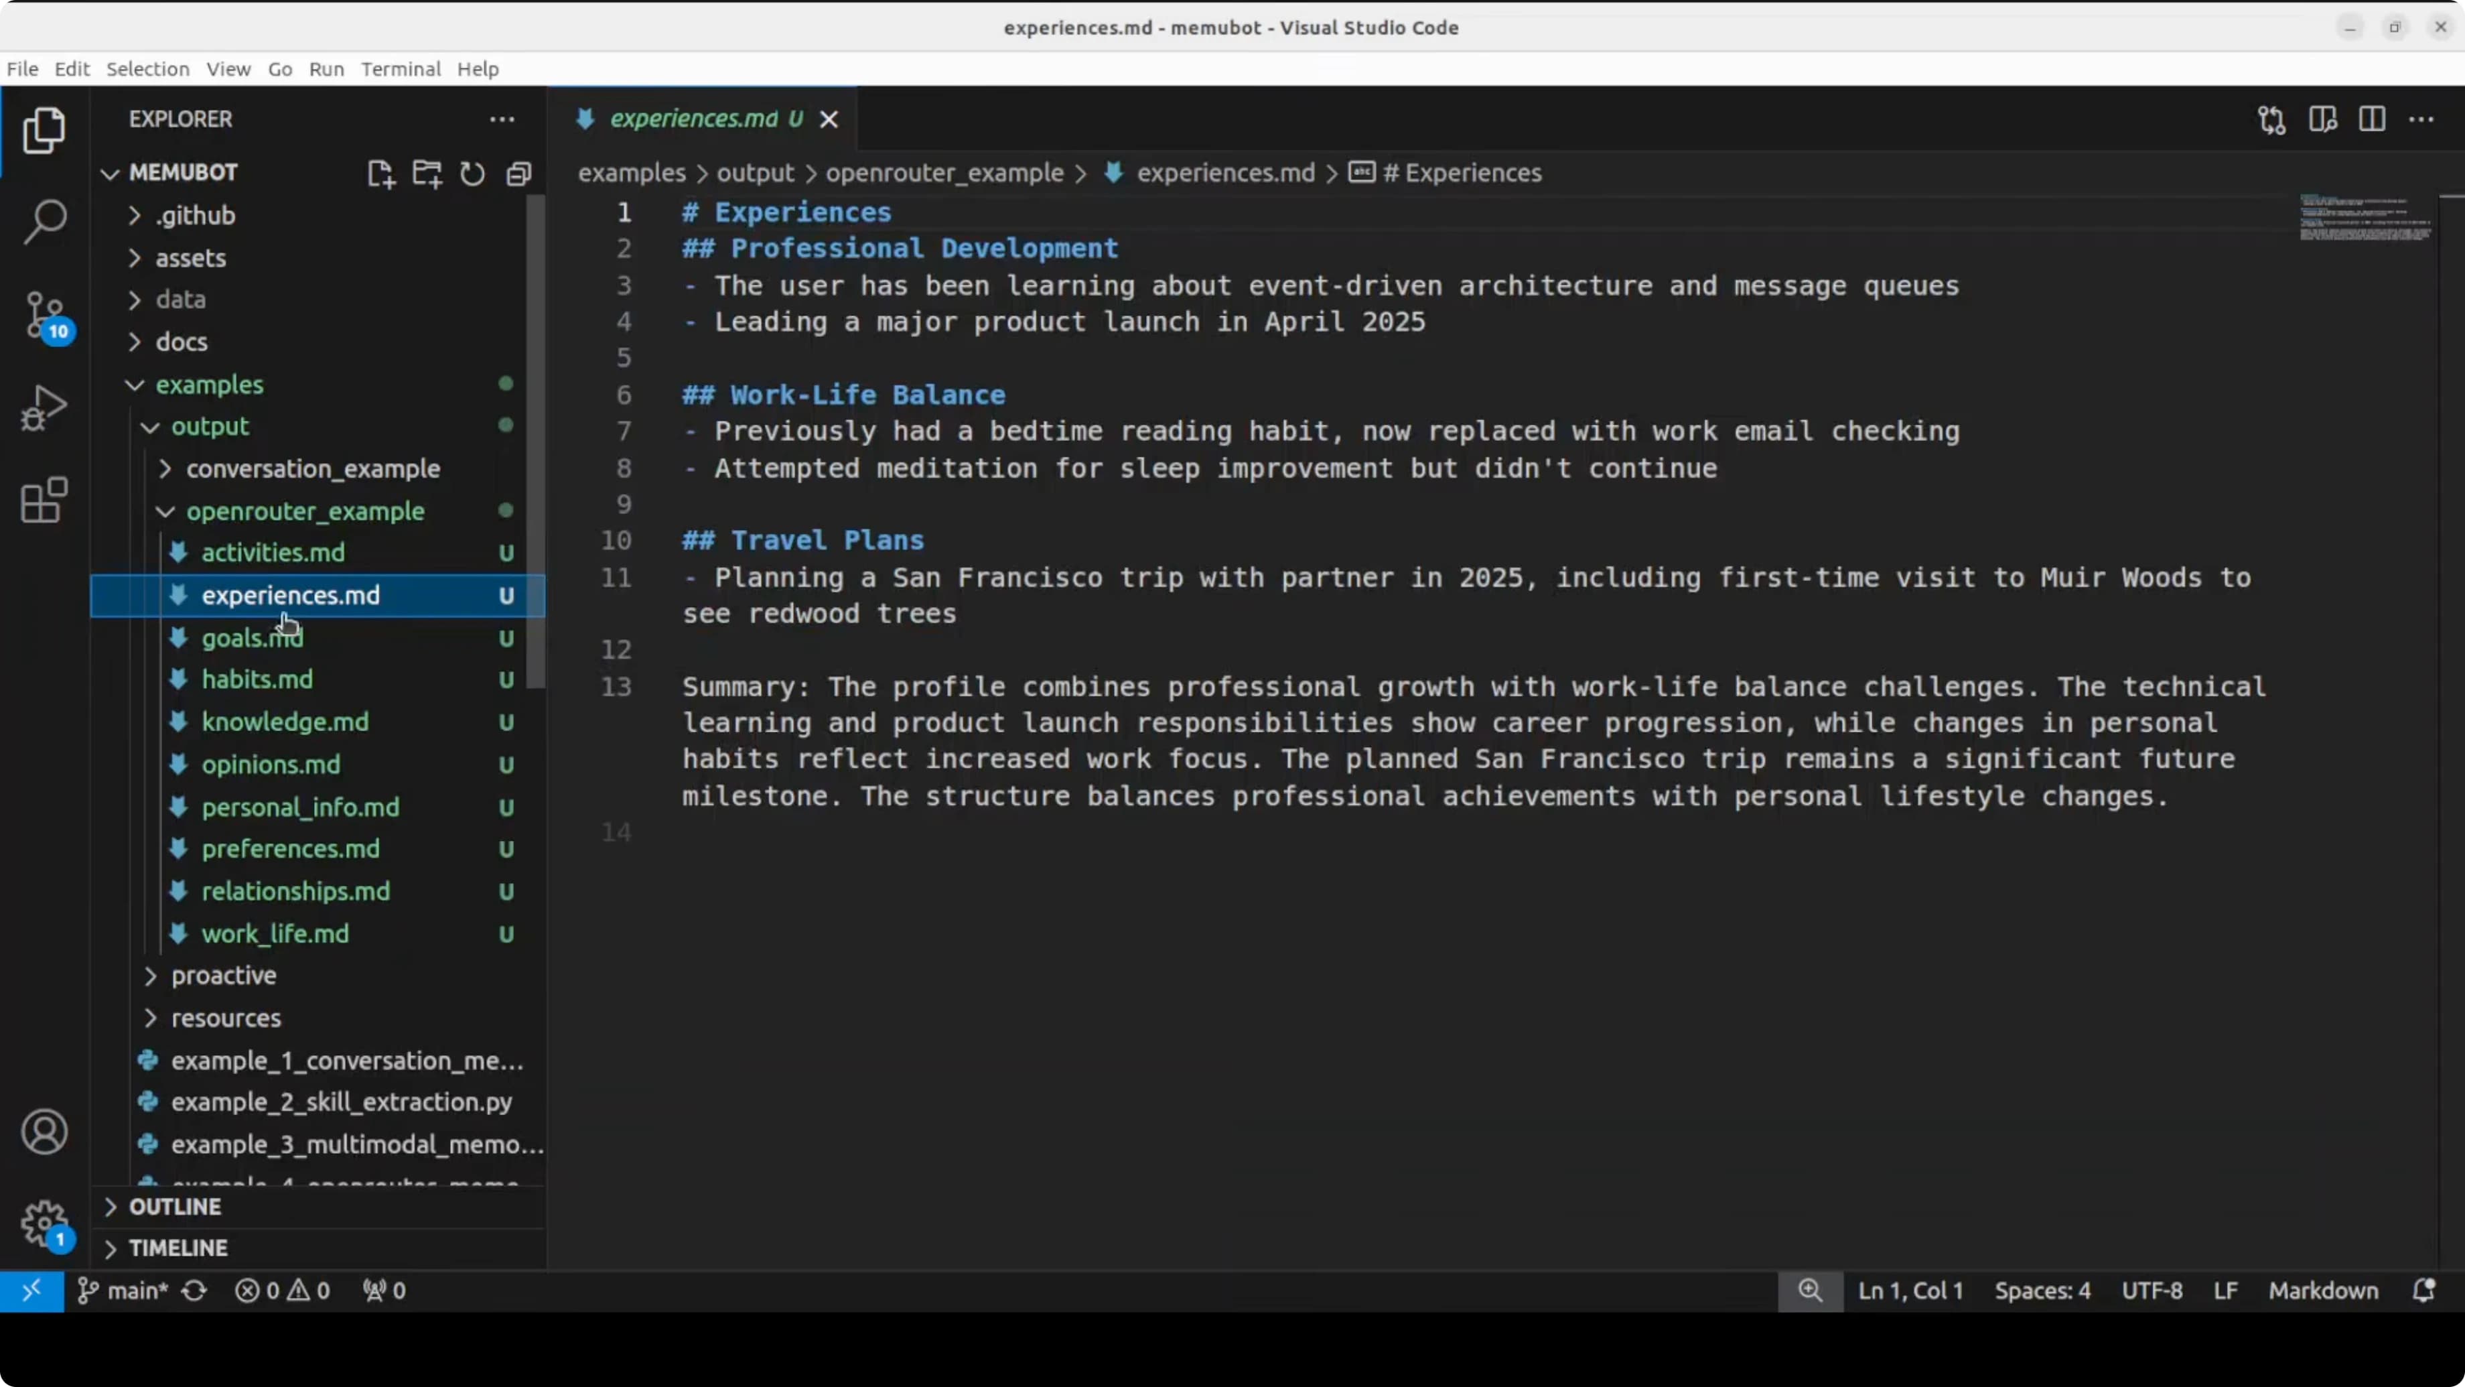Toggle notifications bell in status bar
Screen dimensions: 2465x1387
(x=2423, y=1291)
